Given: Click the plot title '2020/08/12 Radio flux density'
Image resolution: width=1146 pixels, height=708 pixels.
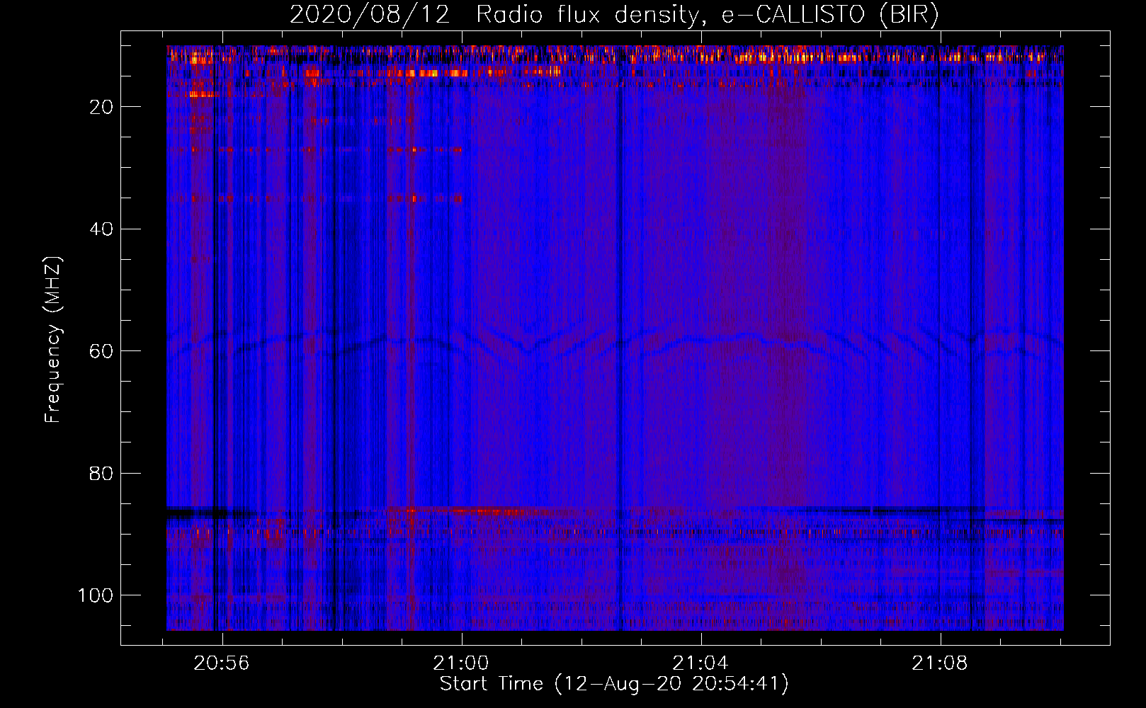Looking at the screenshot, I should pos(614,15).
